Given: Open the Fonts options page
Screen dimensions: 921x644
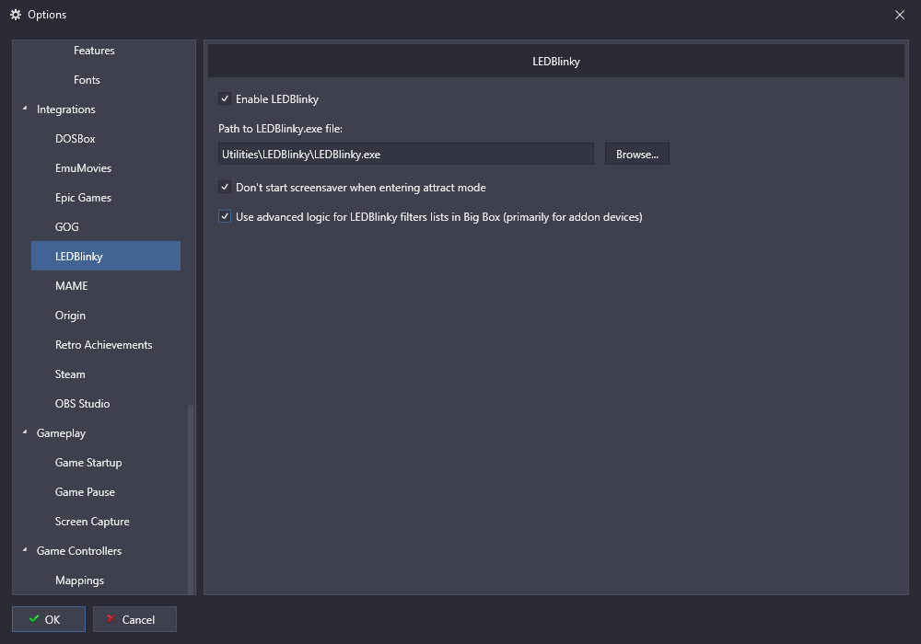Looking at the screenshot, I should (87, 80).
